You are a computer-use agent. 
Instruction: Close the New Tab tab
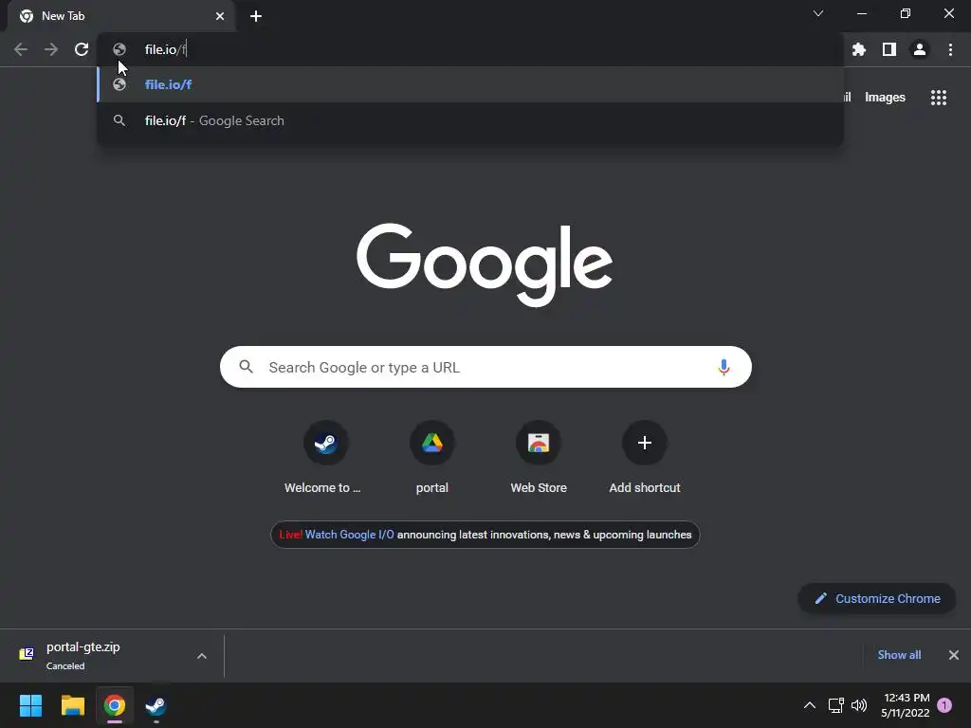(220, 16)
